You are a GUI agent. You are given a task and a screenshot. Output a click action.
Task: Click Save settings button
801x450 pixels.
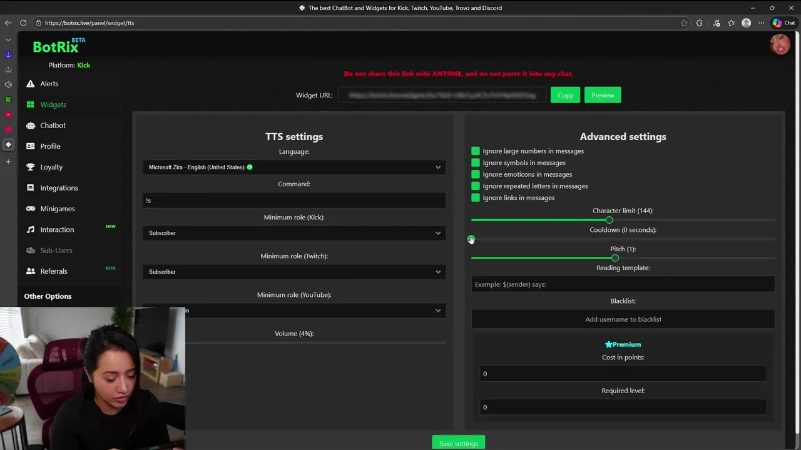[458, 443]
